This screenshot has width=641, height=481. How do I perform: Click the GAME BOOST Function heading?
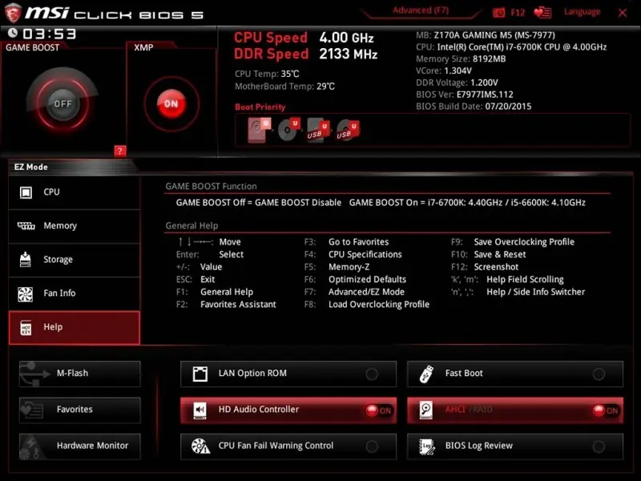211,186
